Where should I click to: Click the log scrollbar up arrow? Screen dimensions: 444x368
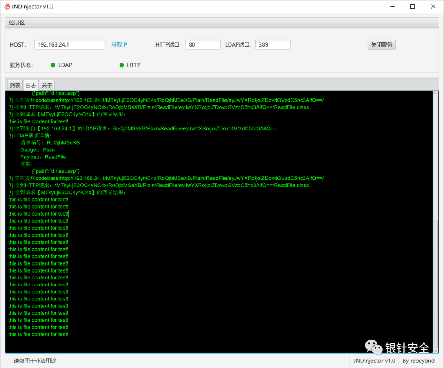435,93
